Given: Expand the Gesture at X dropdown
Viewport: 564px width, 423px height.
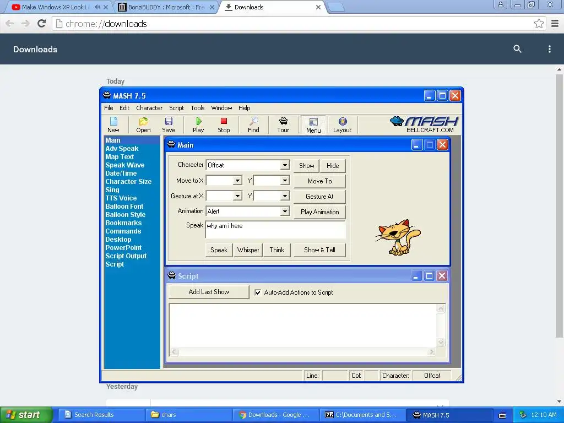Looking at the screenshot, I should (237, 196).
